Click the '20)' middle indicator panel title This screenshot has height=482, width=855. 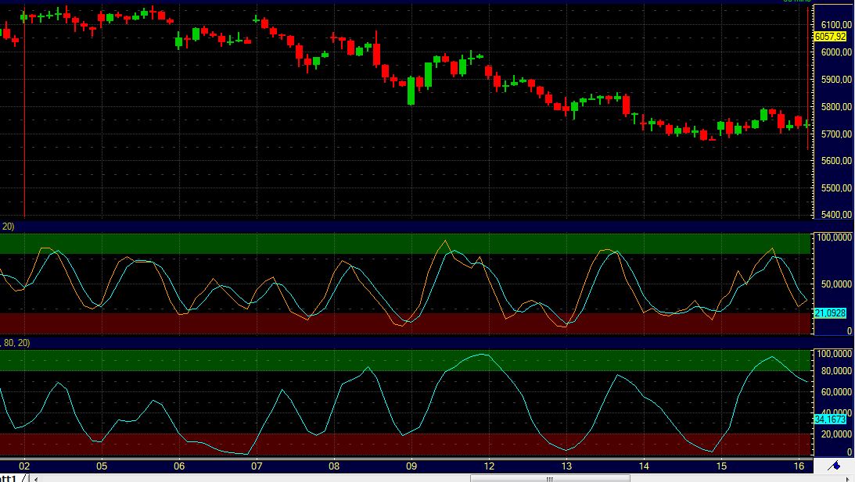pyautogui.click(x=8, y=226)
